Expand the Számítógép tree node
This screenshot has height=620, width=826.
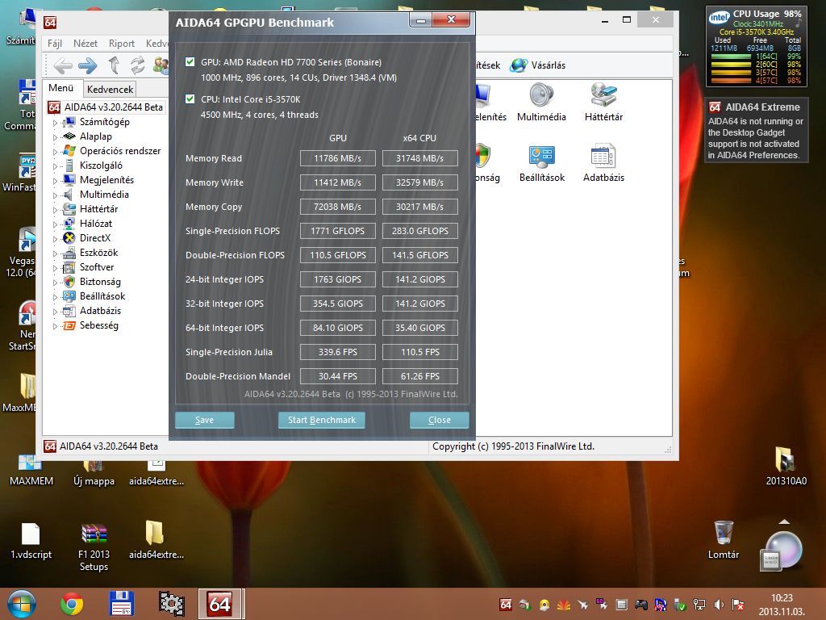click(55, 123)
